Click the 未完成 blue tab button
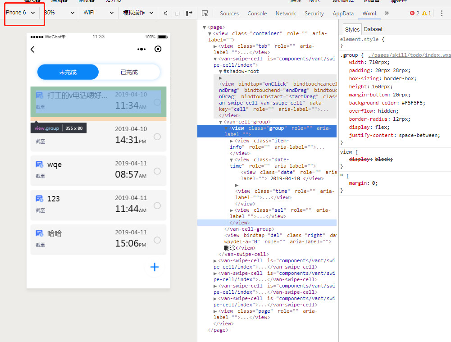 [68, 72]
